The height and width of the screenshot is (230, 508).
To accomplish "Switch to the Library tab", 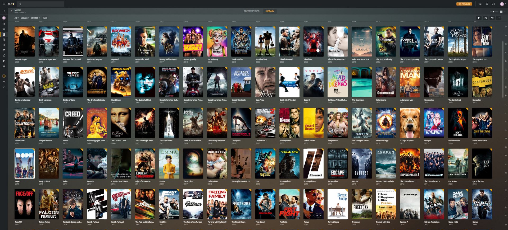I will (270, 11).
